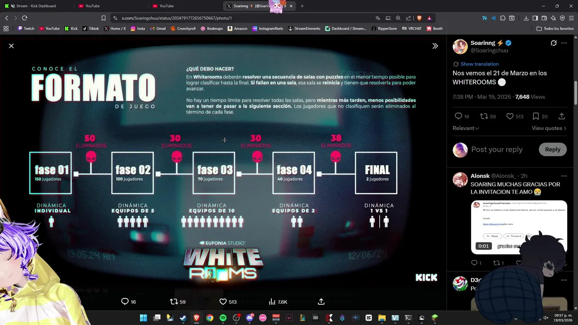This screenshot has width=578, height=325.
Task: Open the StreamElements bookmark
Action: 304,28
